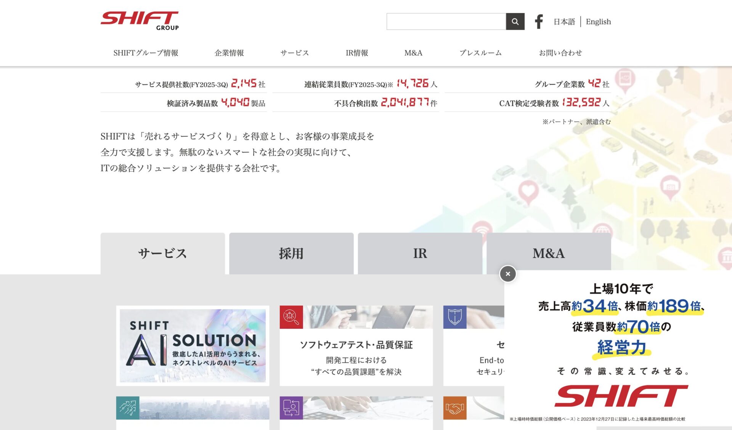Switch language to 日本語
This screenshot has width=732, height=430.
pyautogui.click(x=564, y=22)
